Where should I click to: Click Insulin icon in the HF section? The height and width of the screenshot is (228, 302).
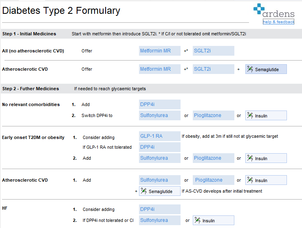[198, 221]
